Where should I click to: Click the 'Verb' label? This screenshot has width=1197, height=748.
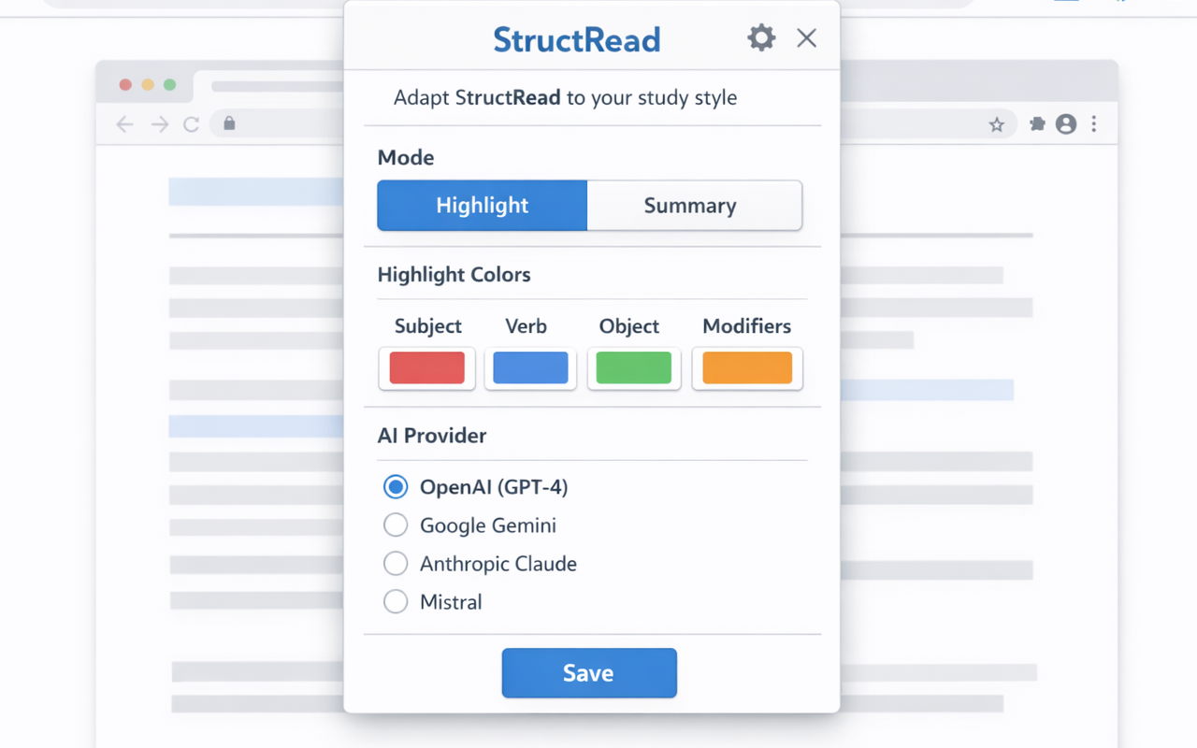pos(526,326)
